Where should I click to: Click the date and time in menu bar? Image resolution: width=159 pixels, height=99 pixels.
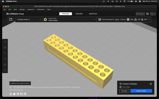(x=150, y=1)
